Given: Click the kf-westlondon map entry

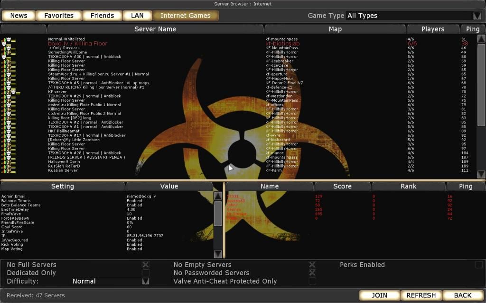Looking at the screenshot, I should (x=279, y=96).
